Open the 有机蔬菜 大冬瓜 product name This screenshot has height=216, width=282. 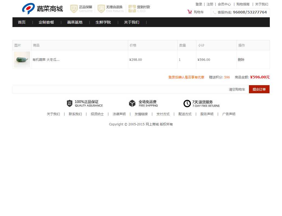pyautogui.click(x=46, y=60)
